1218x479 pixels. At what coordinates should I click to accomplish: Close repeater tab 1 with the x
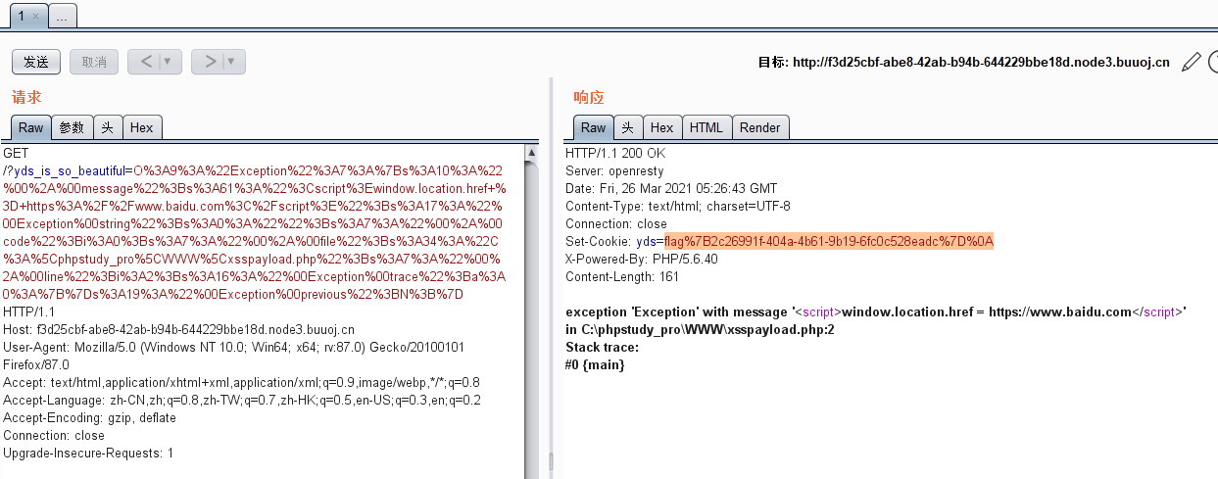pyautogui.click(x=36, y=17)
